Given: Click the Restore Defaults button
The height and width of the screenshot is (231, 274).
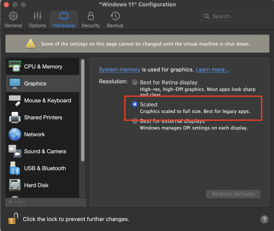Looking at the screenshot, I should pos(233,194).
